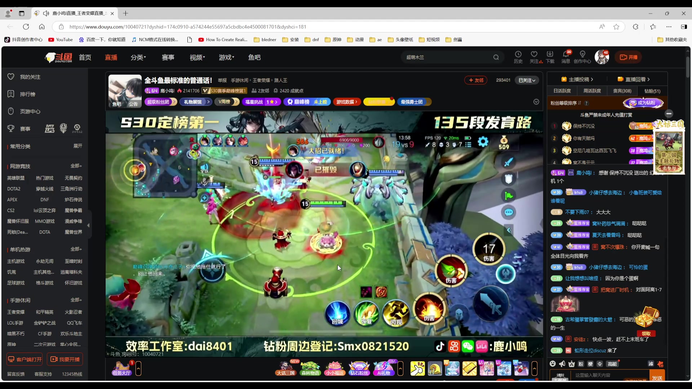Click the orange splash icon beside 滤
This screenshot has width=692, height=389.
coord(660,364)
